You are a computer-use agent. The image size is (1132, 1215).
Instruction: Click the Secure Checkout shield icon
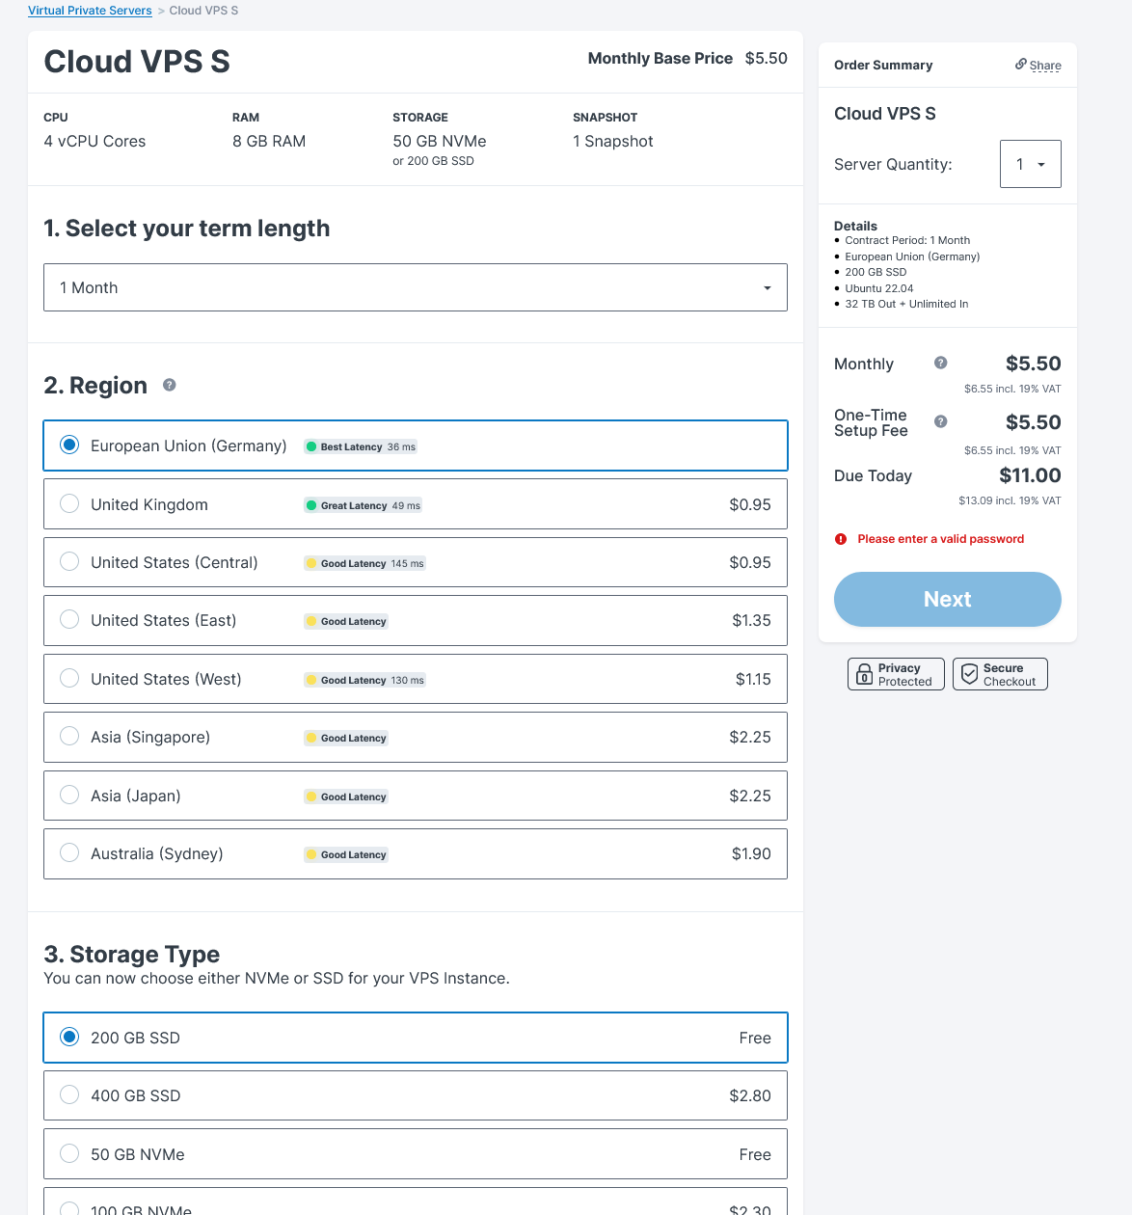[970, 673]
